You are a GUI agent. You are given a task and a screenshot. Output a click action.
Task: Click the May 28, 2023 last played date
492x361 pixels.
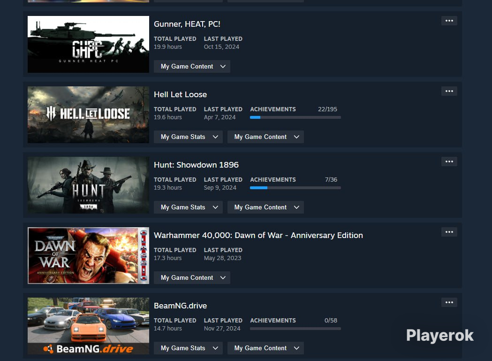[x=222, y=258]
